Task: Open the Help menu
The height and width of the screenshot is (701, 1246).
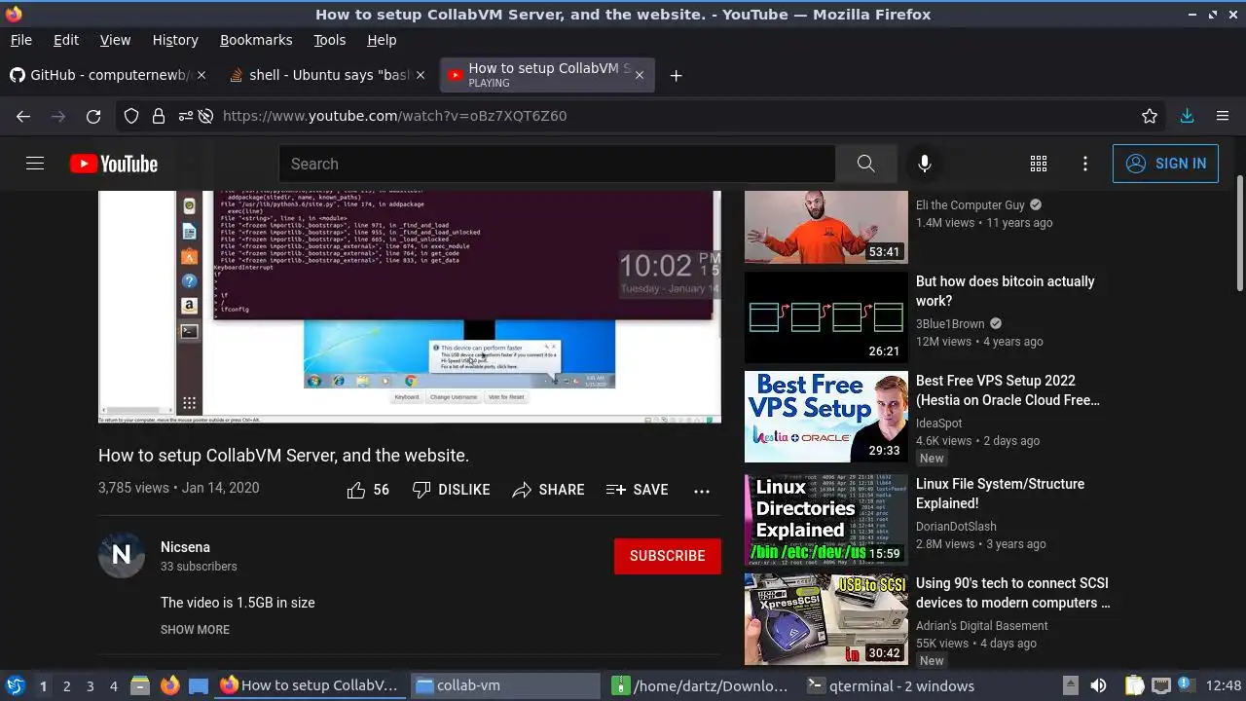Action: tap(382, 40)
